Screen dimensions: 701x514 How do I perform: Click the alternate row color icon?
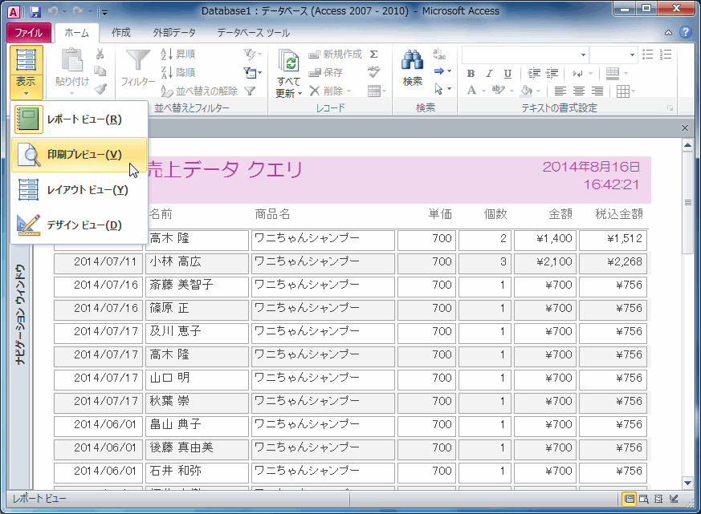pos(613,73)
